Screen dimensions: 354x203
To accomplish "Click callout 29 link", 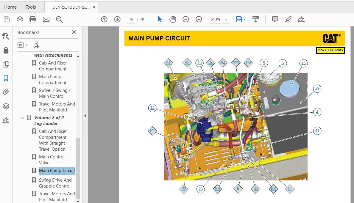I will click(x=317, y=88).
